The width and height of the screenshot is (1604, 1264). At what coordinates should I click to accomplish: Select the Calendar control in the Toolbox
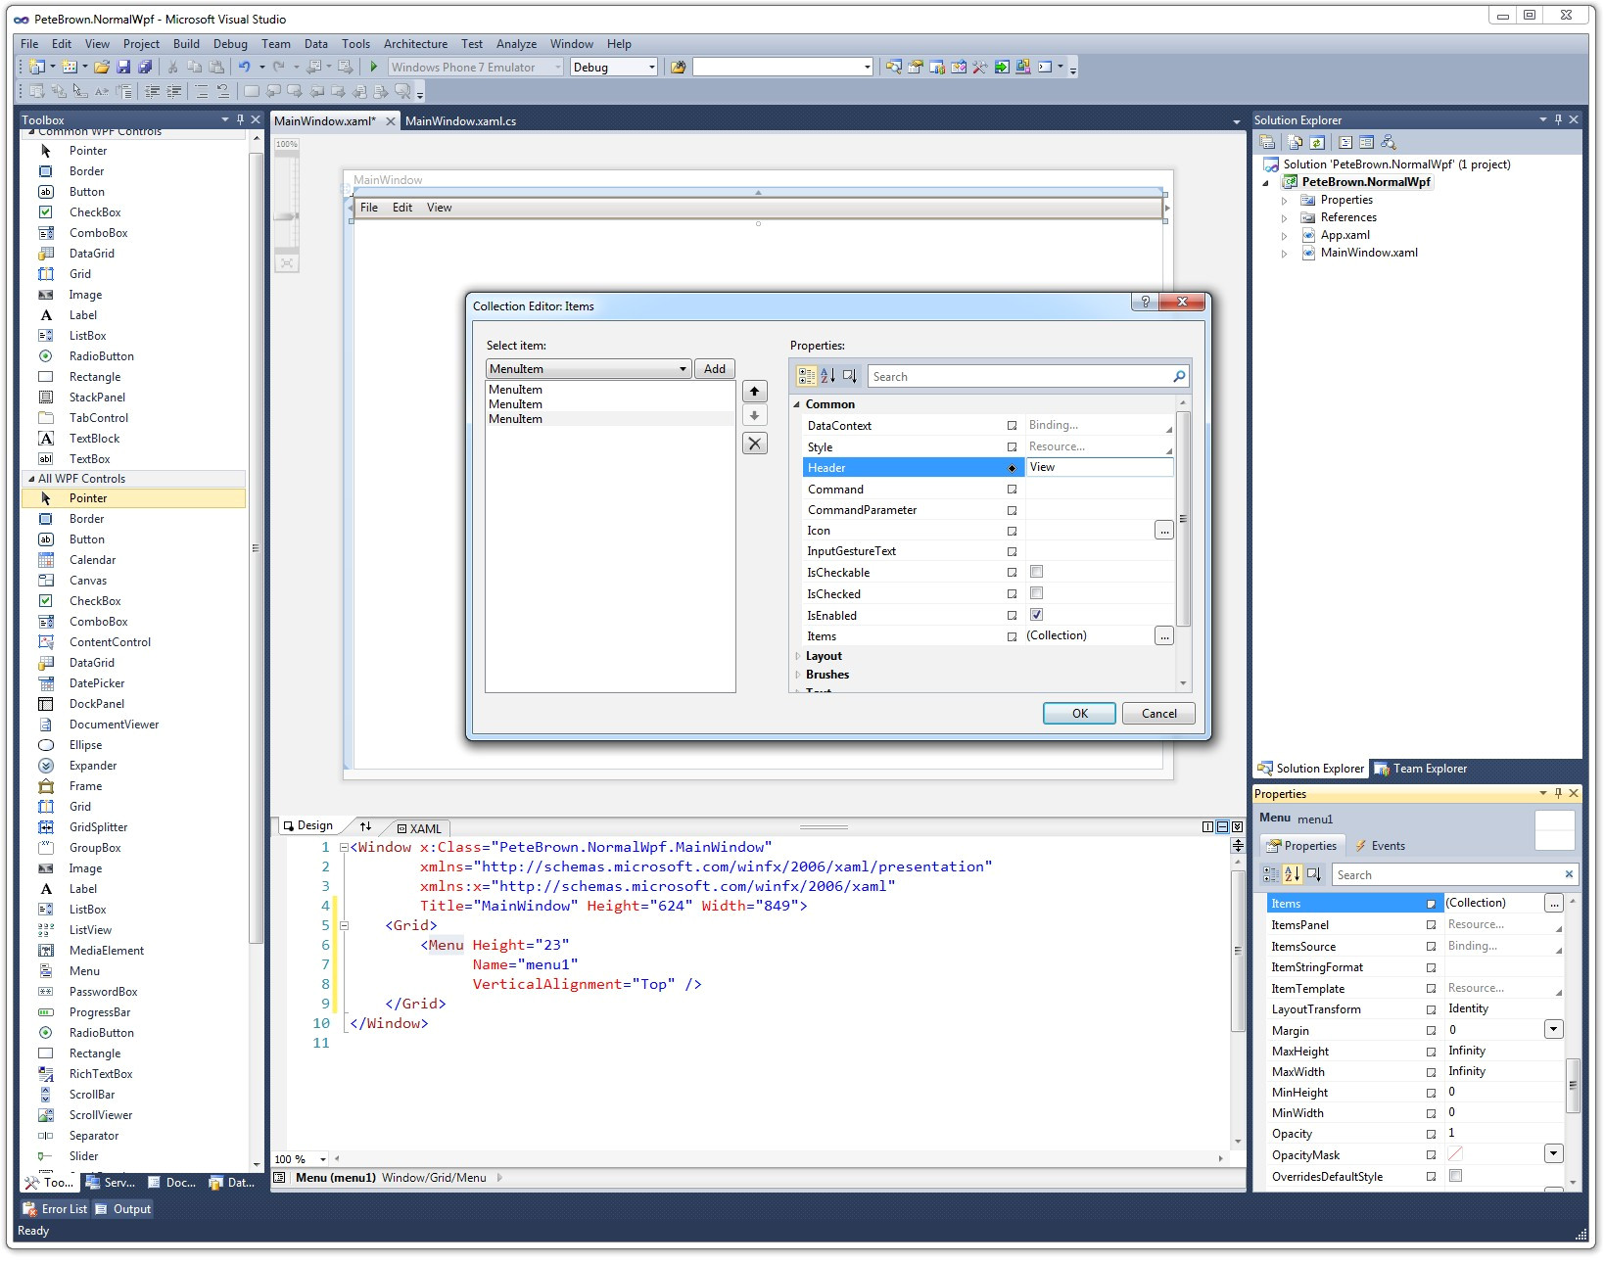(92, 560)
